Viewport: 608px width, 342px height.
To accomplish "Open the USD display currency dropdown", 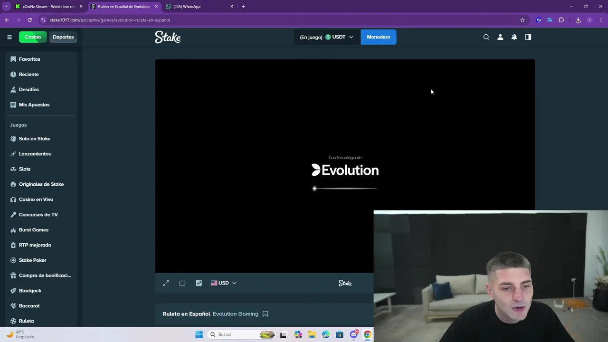I will [x=224, y=283].
